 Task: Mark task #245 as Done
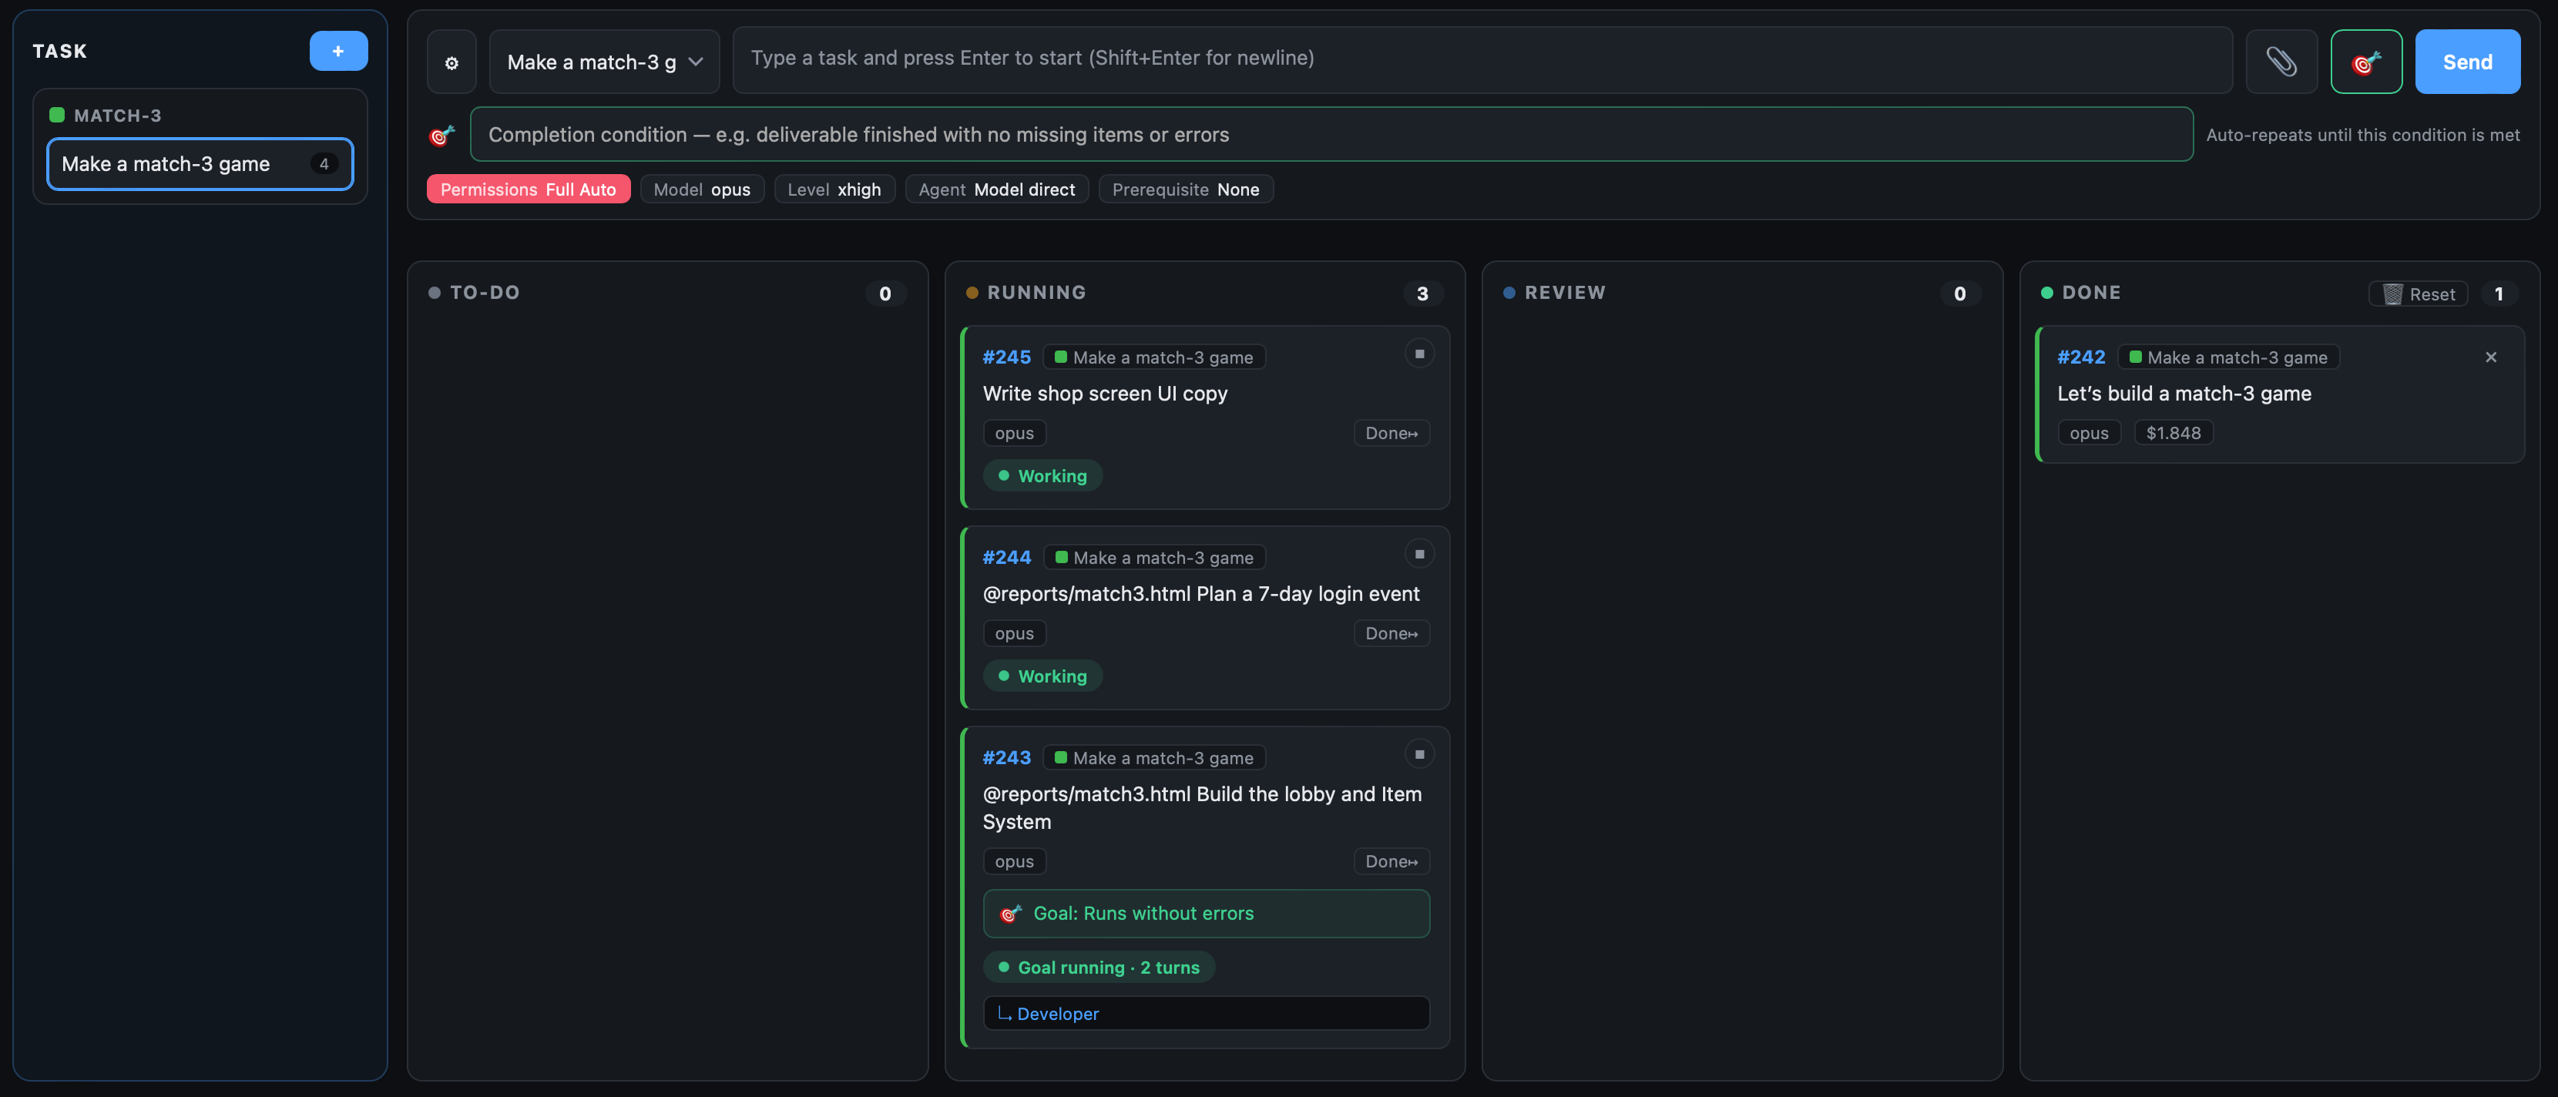1391,433
